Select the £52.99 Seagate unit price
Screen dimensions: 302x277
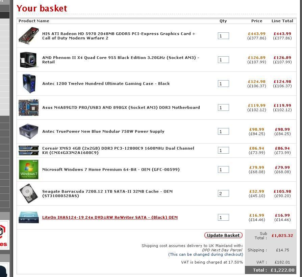257,191
